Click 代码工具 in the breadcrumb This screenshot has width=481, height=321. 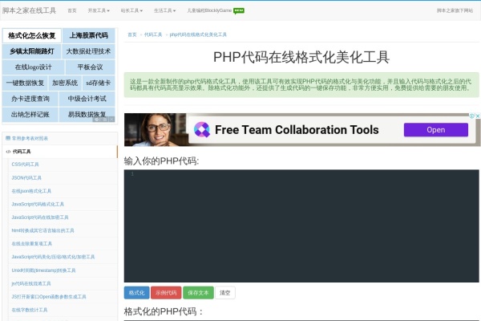tap(153, 35)
